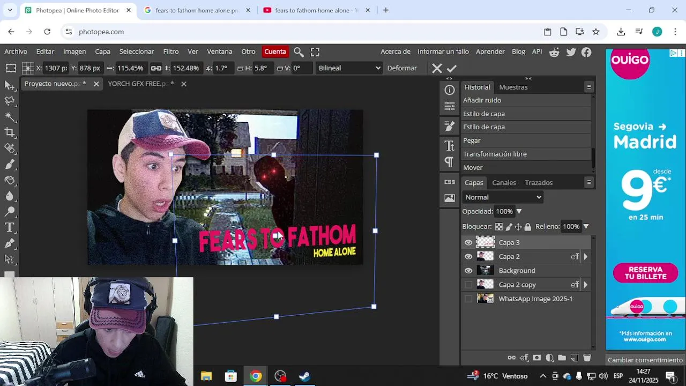Create a new layer
686x386 pixels.
[x=574, y=358]
